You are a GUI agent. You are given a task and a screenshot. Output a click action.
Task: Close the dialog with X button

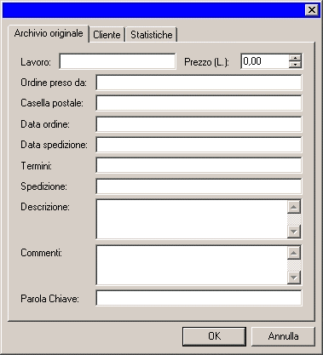click(312, 10)
